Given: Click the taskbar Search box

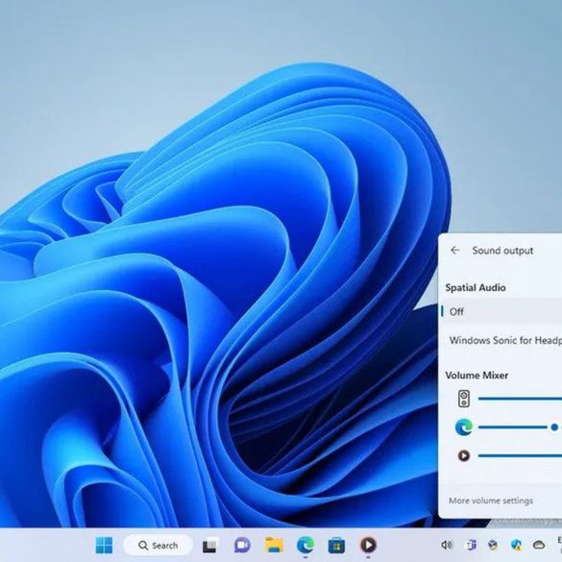Looking at the screenshot, I should click(x=158, y=545).
